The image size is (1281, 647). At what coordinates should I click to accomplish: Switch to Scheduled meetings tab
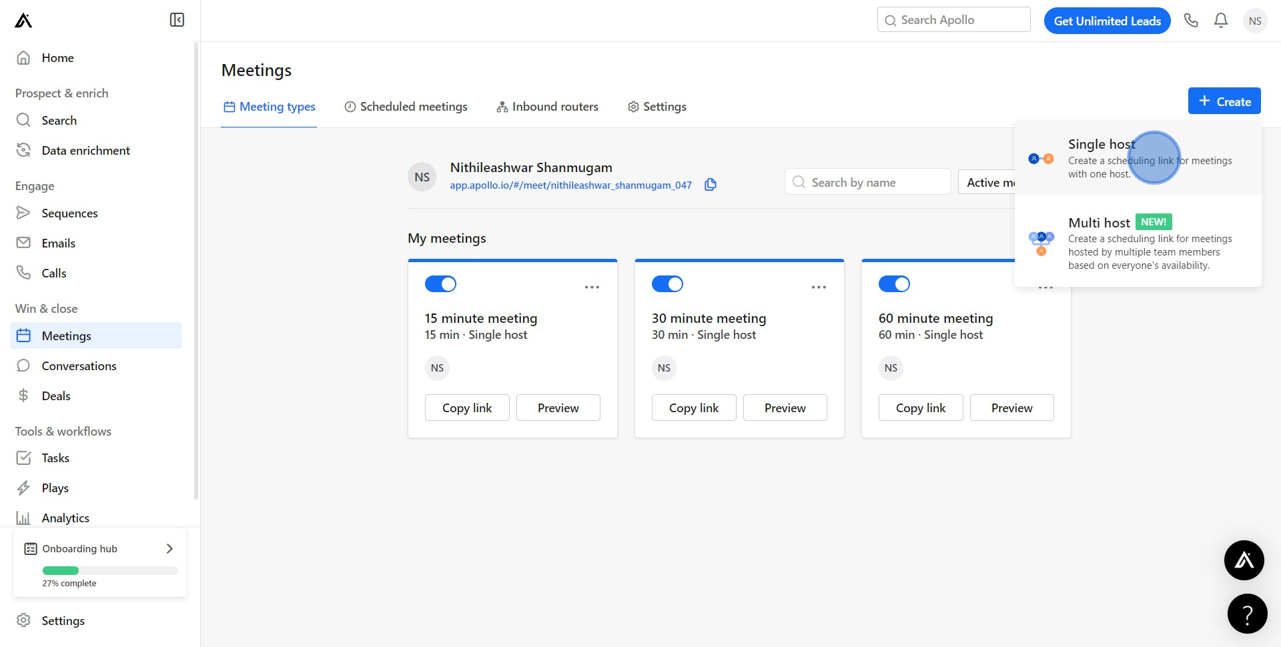pos(406,107)
